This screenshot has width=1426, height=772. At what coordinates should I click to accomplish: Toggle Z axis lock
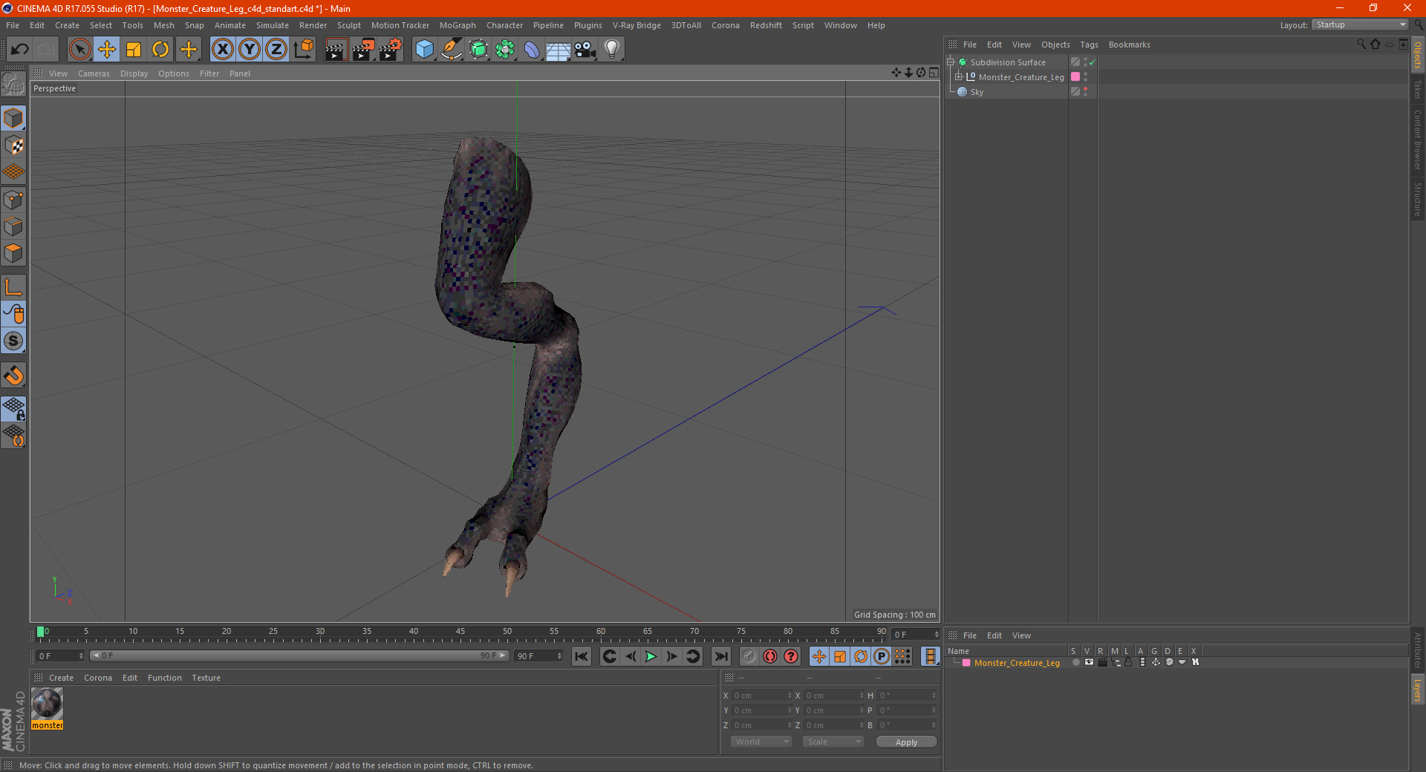[276, 50]
